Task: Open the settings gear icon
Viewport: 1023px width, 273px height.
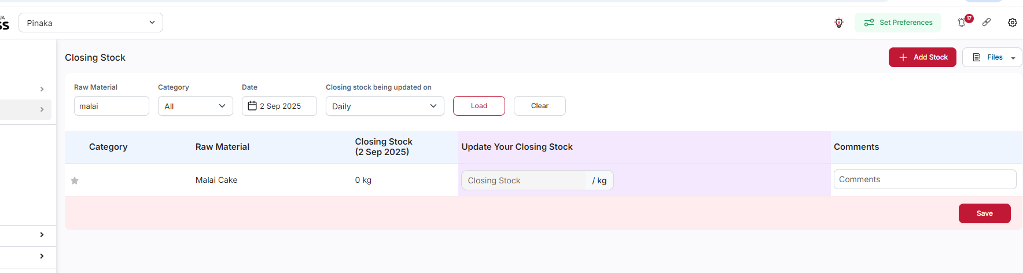Action: point(1012,23)
